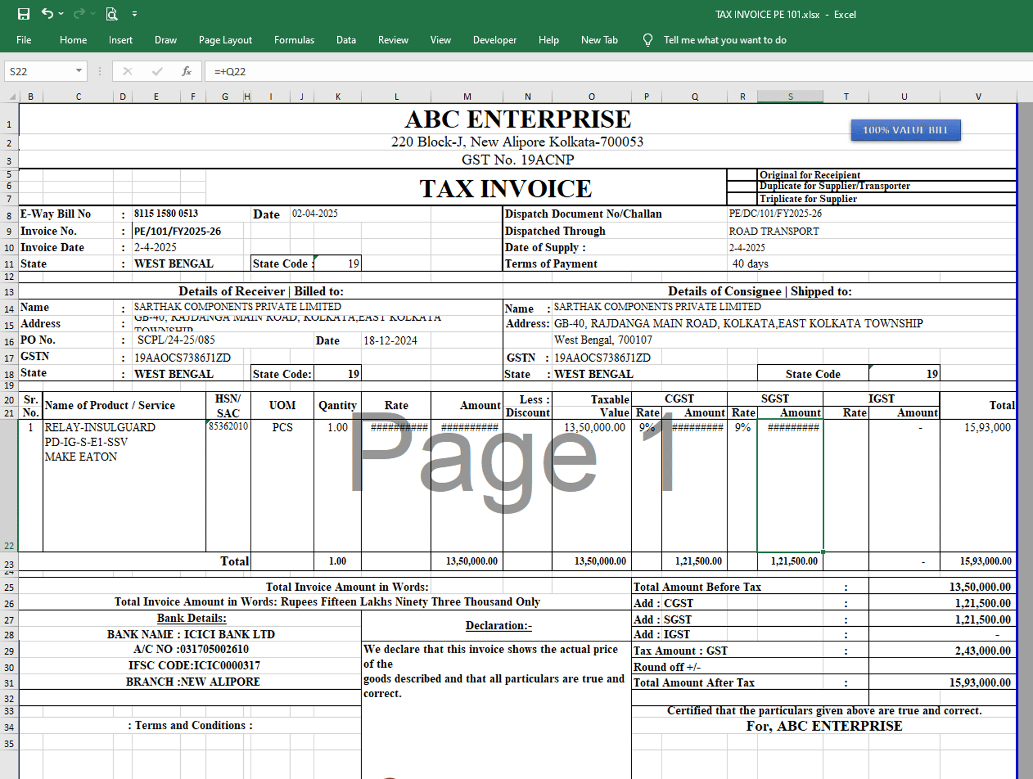Image resolution: width=1033 pixels, height=779 pixels.
Task: Open Print Preview from Quick Access toolbar
Action: pos(111,14)
